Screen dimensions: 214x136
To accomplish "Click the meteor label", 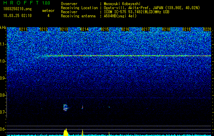I will (48, 11).
